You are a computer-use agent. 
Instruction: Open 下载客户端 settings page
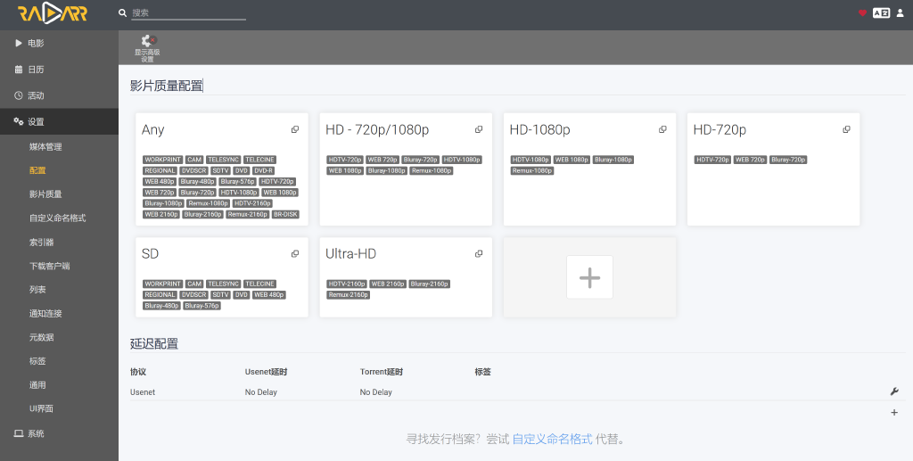pos(49,266)
